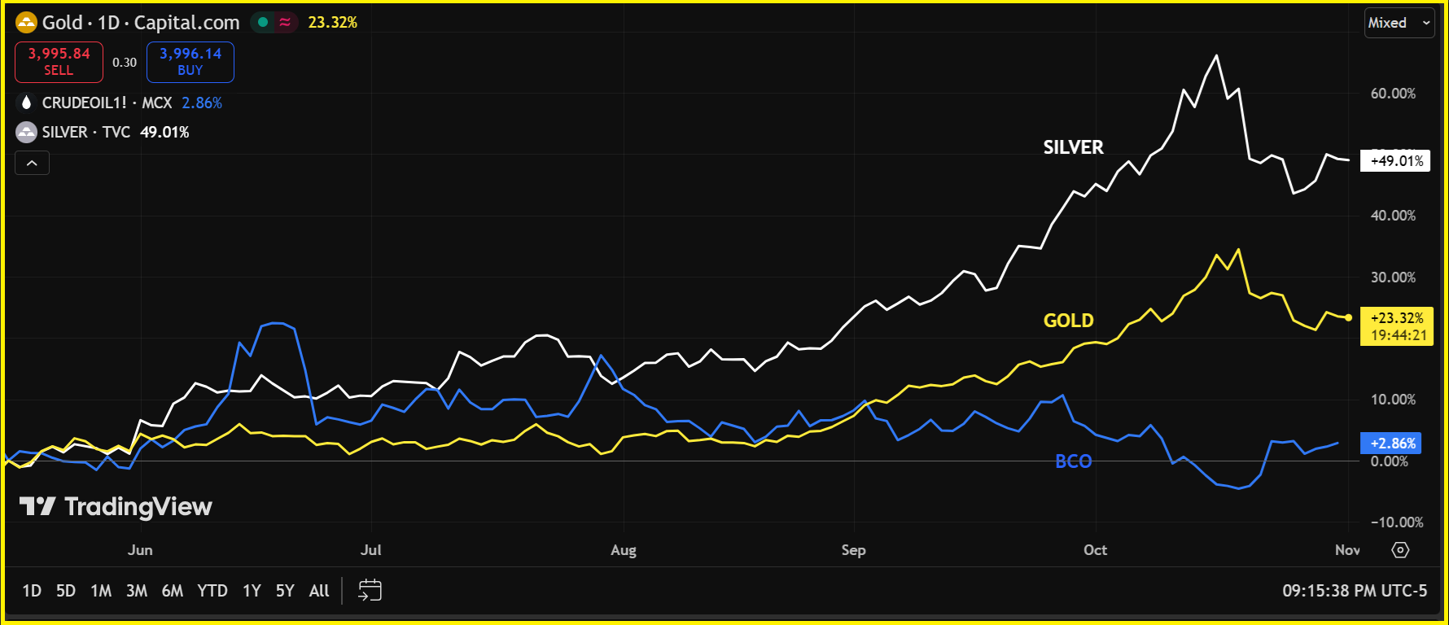This screenshot has height=625, width=1449.
Task: Show the All time range
Action: point(319,591)
